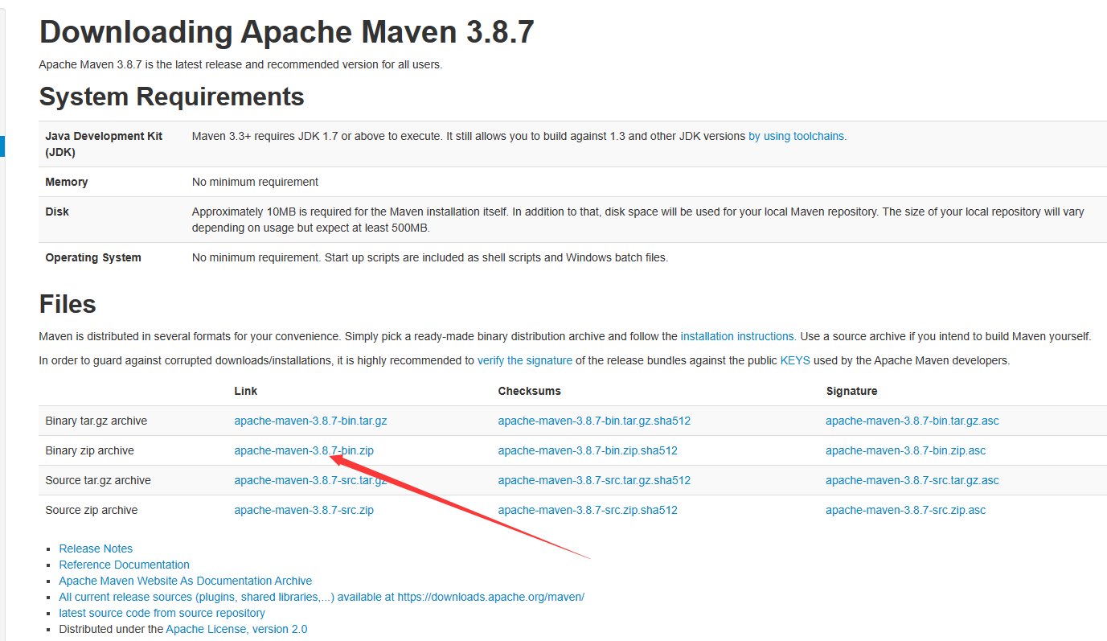
Task: Download apache-maven-3.8.7-src.zip
Action: (304, 510)
